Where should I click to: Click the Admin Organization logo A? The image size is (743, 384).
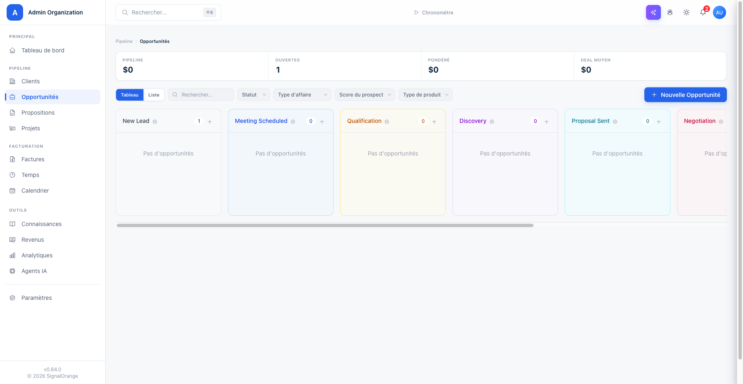15,12
